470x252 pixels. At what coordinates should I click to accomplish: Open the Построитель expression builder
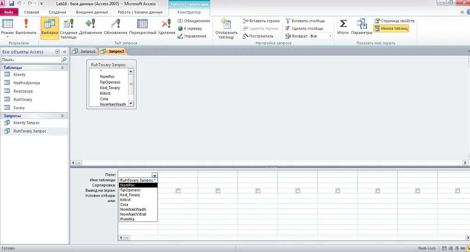pos(258,36)
